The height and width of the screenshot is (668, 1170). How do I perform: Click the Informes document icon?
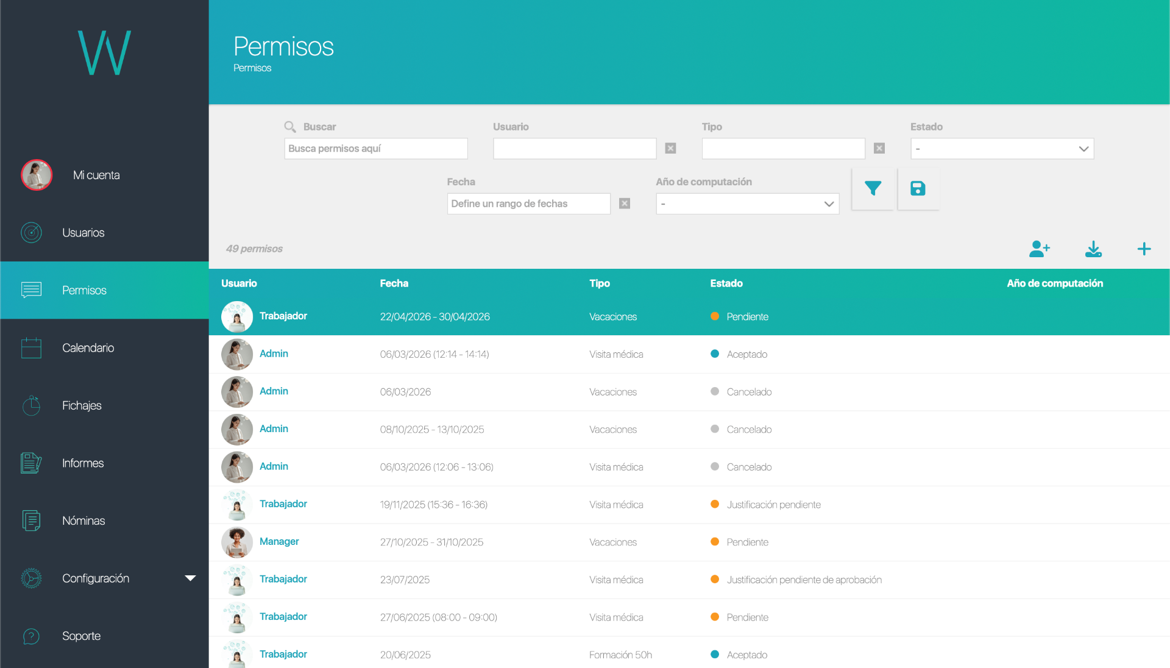coord(31,463)
